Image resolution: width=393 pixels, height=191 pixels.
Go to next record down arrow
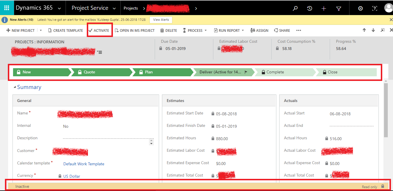pos(373,30)
